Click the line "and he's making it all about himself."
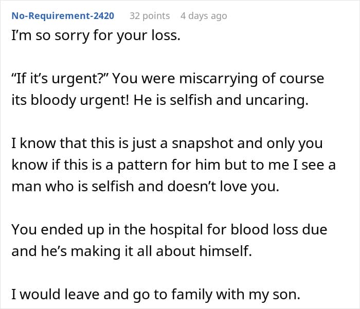 pos(132,251)
